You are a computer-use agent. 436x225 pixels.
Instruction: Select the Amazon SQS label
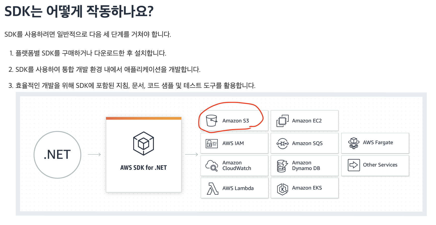pos(307,143)
